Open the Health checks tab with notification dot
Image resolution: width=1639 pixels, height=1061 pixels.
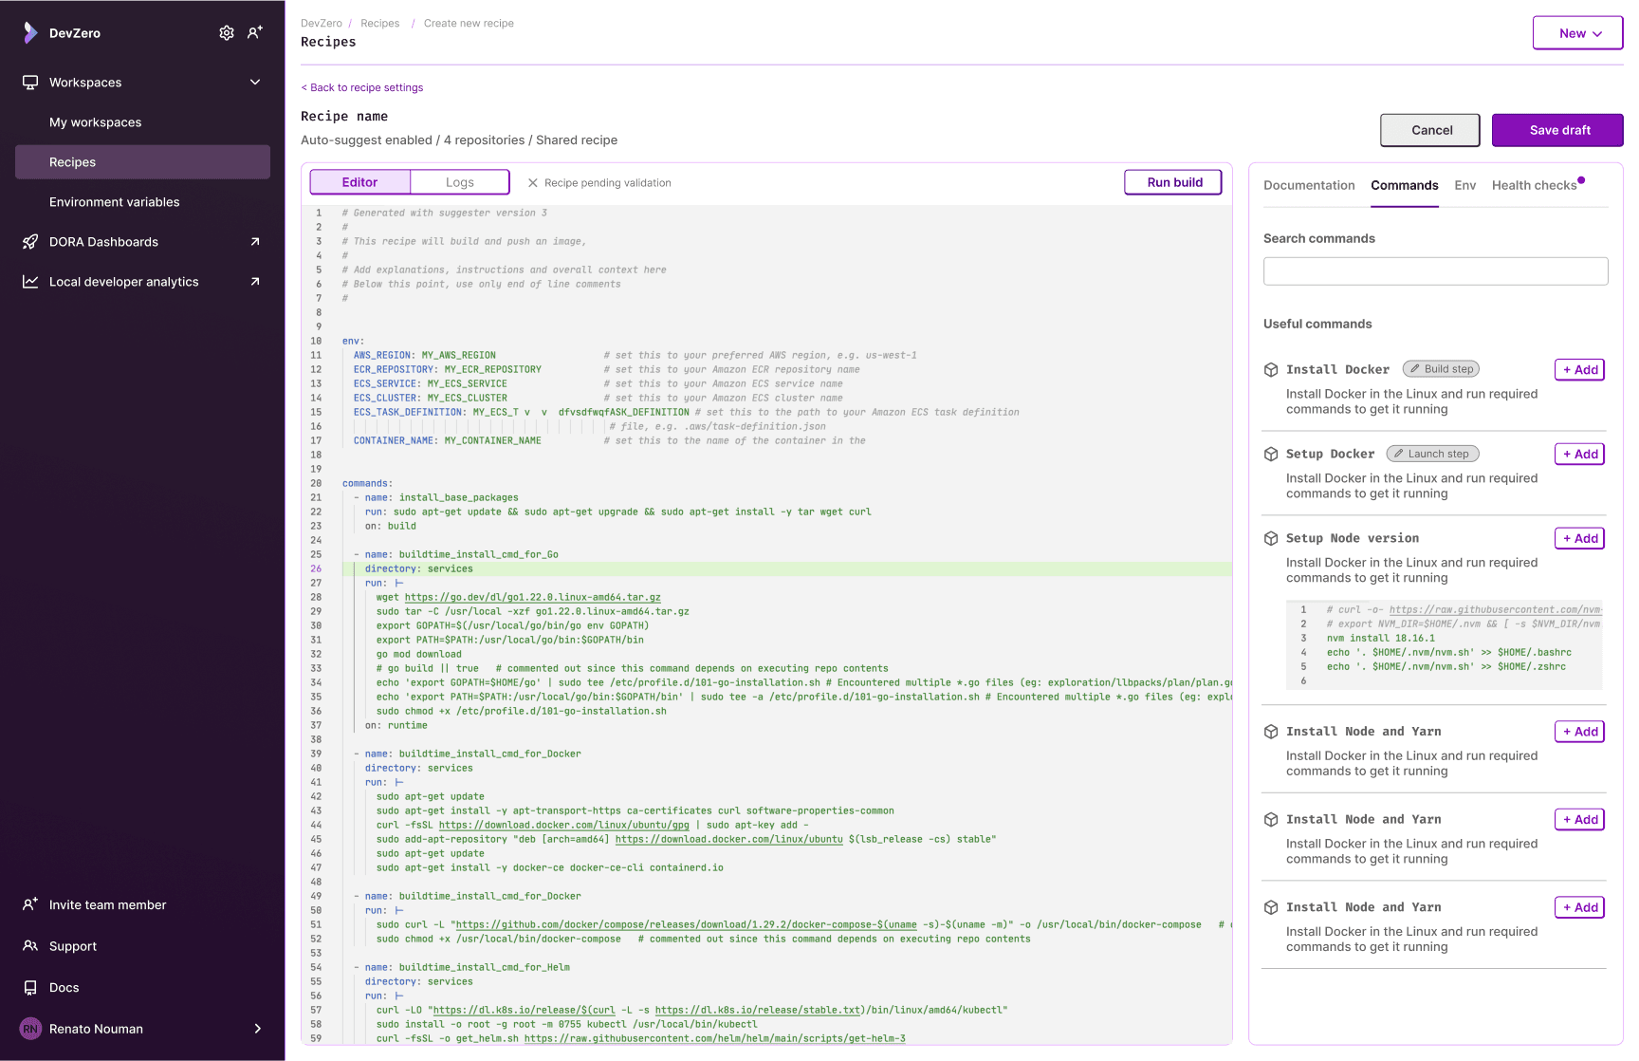tap(1535, 185)
